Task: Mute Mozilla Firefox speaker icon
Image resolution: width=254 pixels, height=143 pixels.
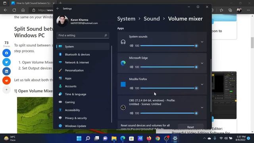Action: pyautogui.click(x=131, y=88)
